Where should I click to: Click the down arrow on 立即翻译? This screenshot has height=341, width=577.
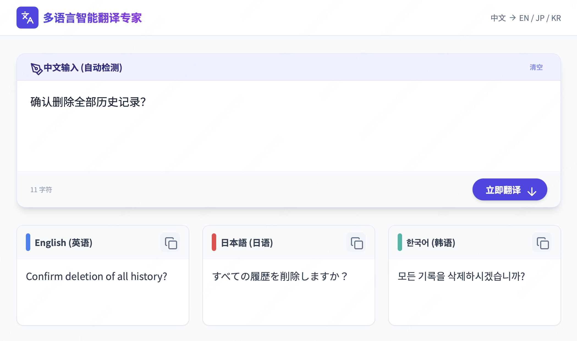tap(532, 191)
